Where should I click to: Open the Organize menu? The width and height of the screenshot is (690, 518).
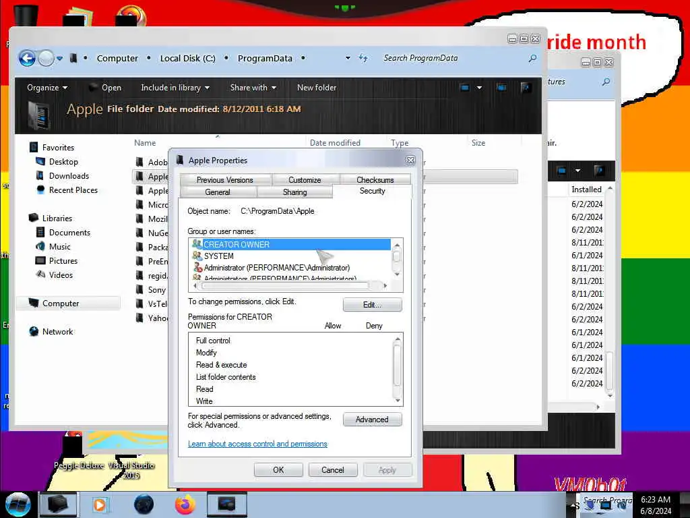pos(47,88)
